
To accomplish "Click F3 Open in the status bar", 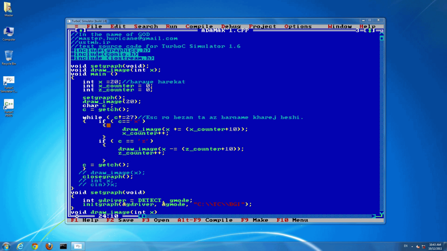I will (155, 220).
